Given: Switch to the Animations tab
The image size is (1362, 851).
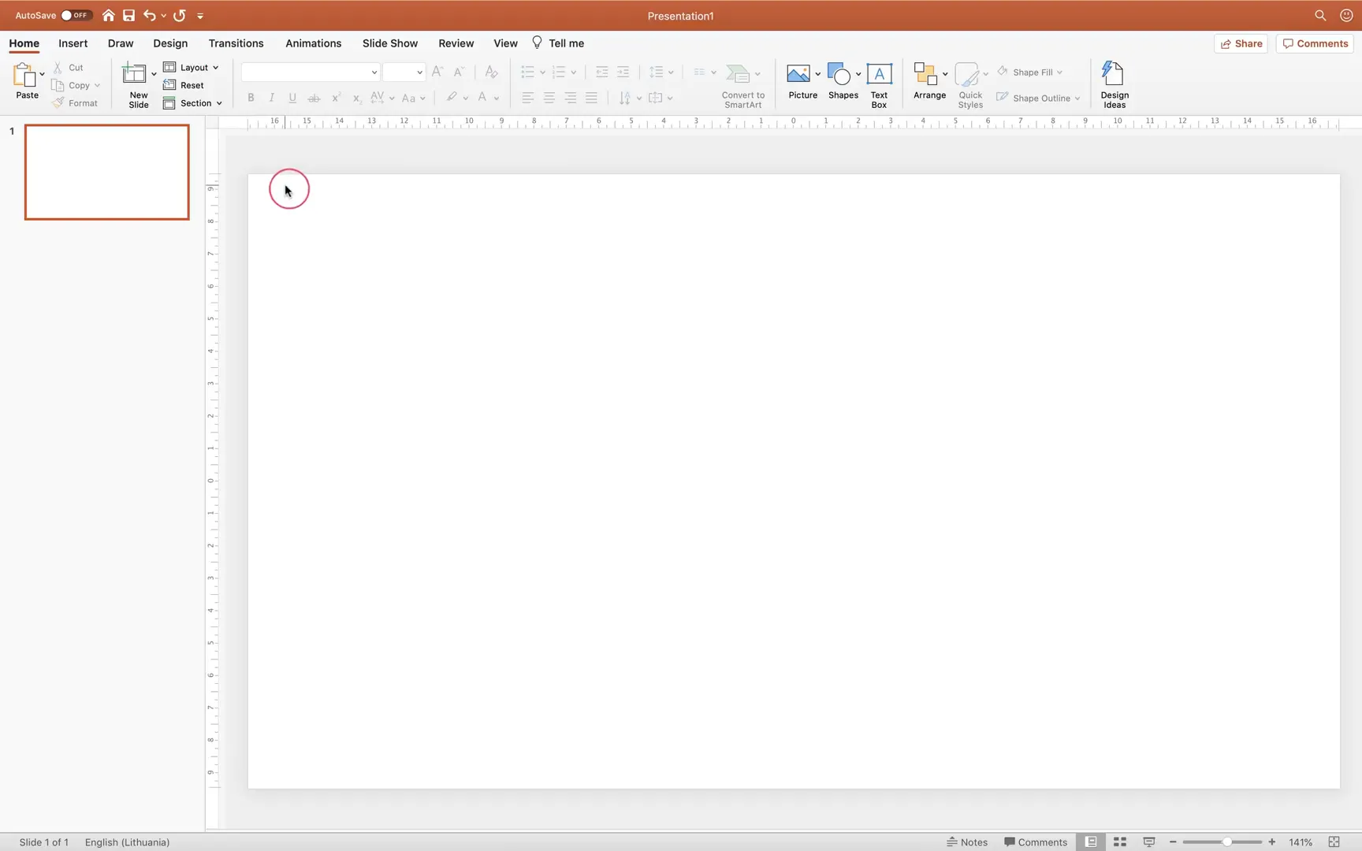Looking at the screenshot, I should (x=313, y=43).
